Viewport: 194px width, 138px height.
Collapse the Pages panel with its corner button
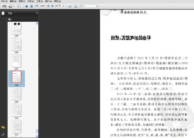coord(37,13)
